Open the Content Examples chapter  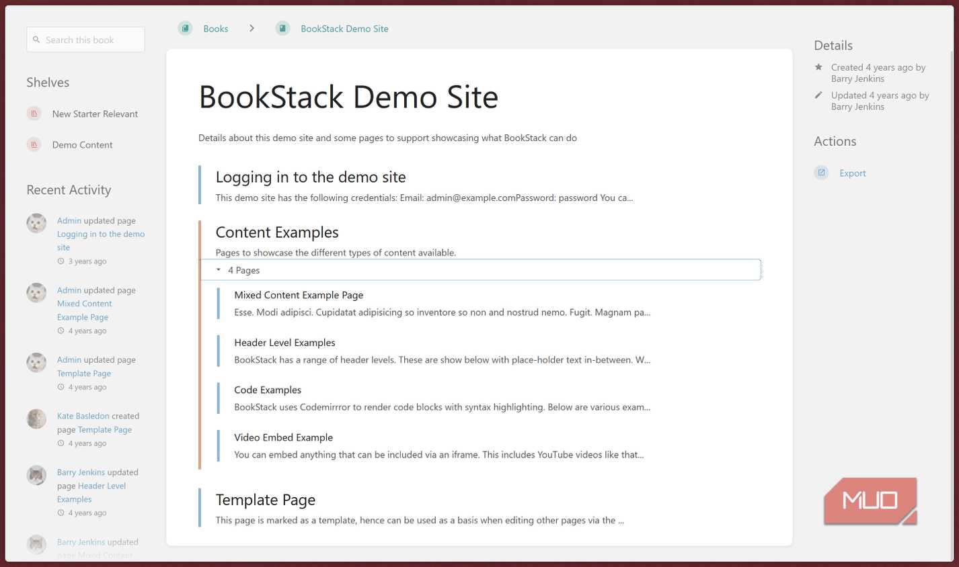(x=277, y=232)
